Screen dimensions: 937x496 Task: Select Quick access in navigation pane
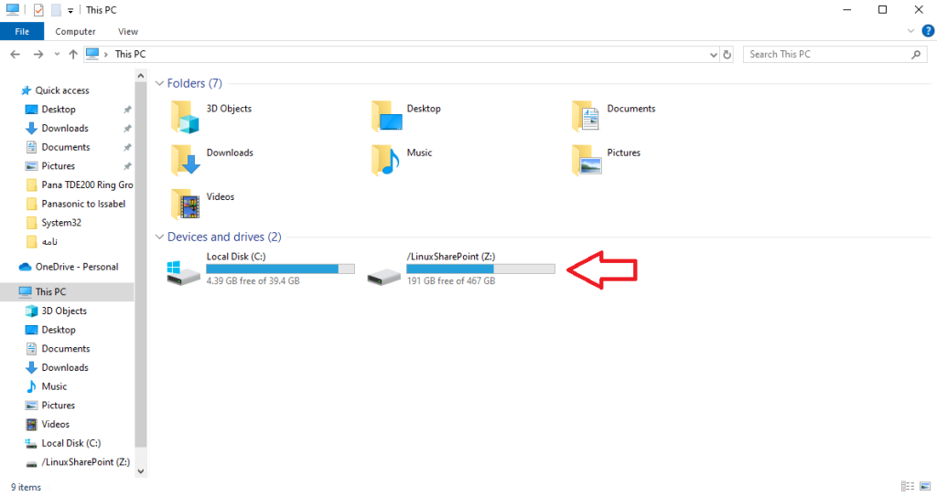tap(62, 90)
